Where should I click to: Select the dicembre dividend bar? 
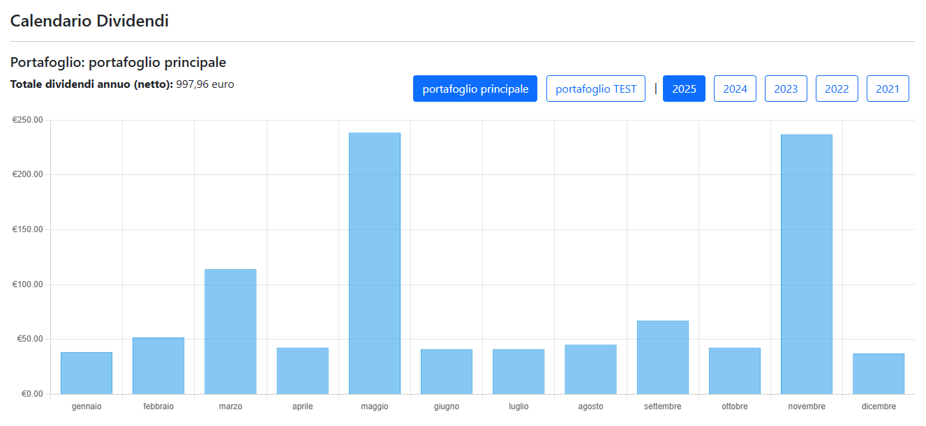pos(879,374)
